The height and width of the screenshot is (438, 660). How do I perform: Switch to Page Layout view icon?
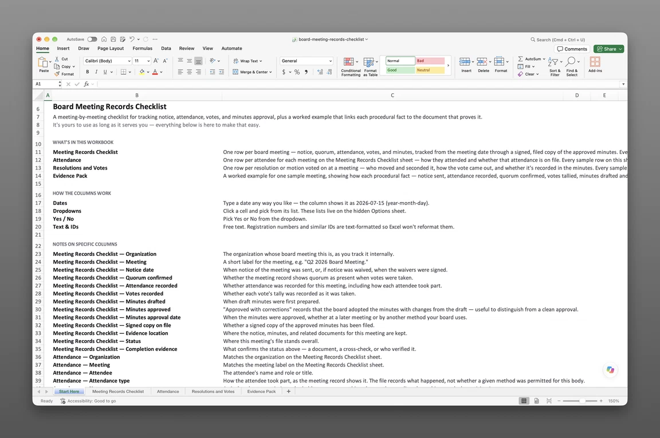[536, 401]
